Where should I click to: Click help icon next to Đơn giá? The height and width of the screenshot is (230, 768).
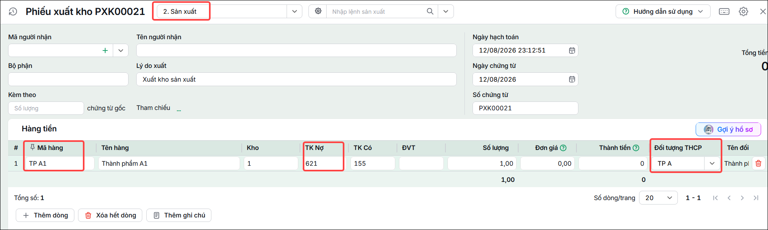[x=563, y=148]
